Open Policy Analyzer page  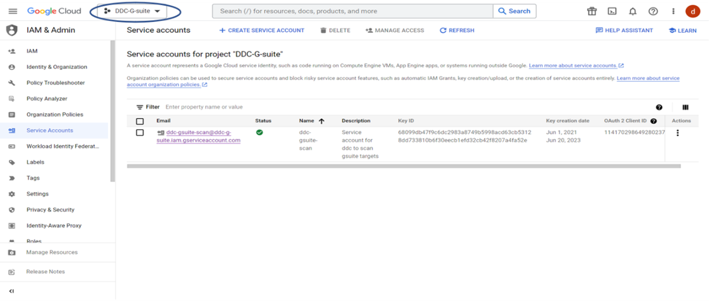click(x=47, y=99)
